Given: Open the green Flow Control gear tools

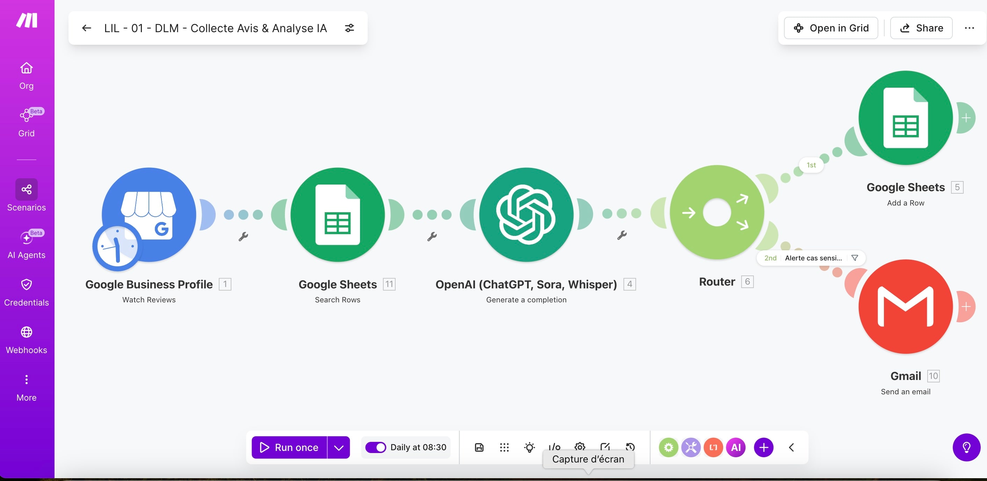Looking at the screenshot, I should pos(669,447).
